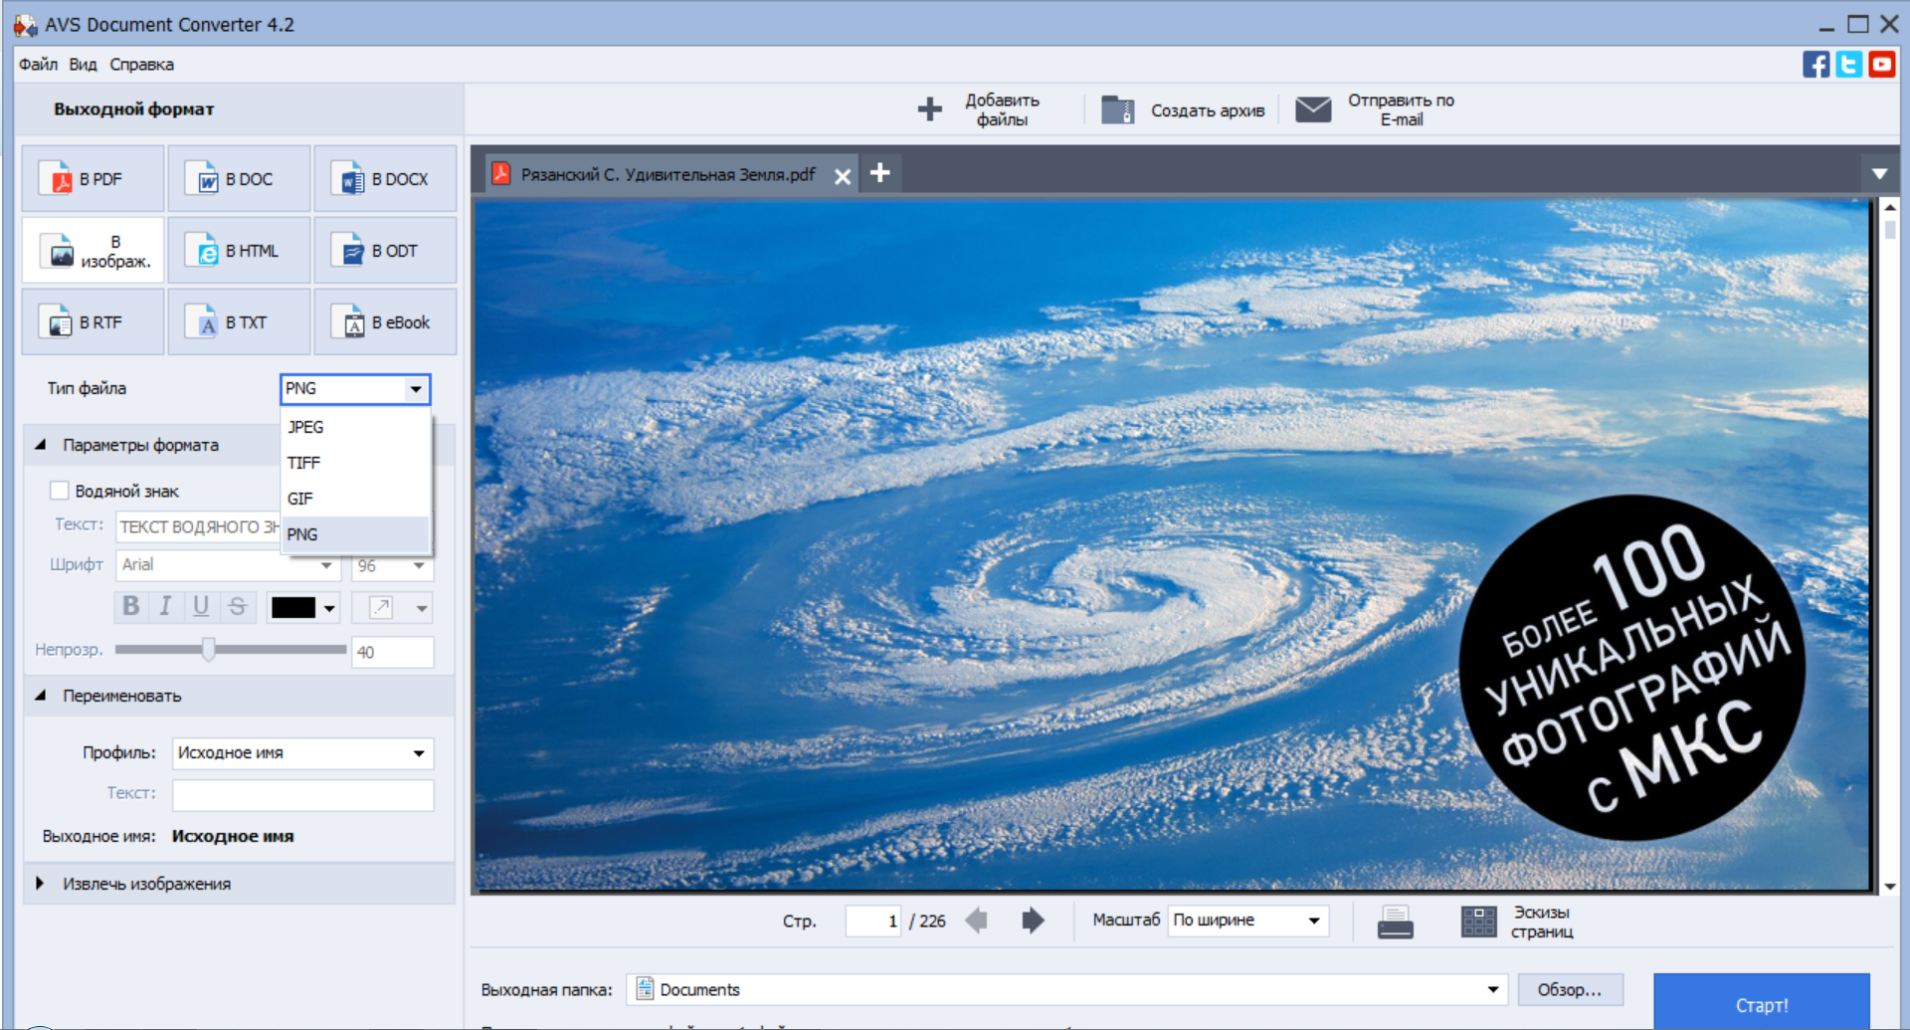Select the To DOC output format
This screenshot has width=1910, height=1030.
click(239, 179)
